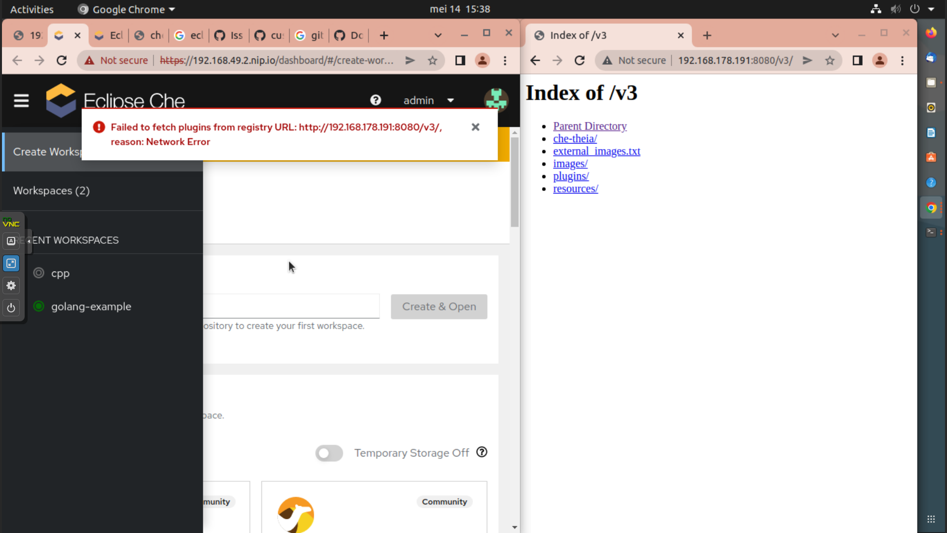Open the noVNC settings gear
The height and width of the screenshot is (533, 947).
(x=11, y=285)
